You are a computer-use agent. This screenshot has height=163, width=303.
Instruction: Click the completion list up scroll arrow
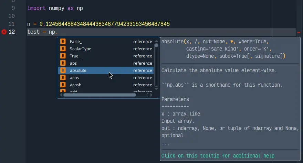[156, 41]
